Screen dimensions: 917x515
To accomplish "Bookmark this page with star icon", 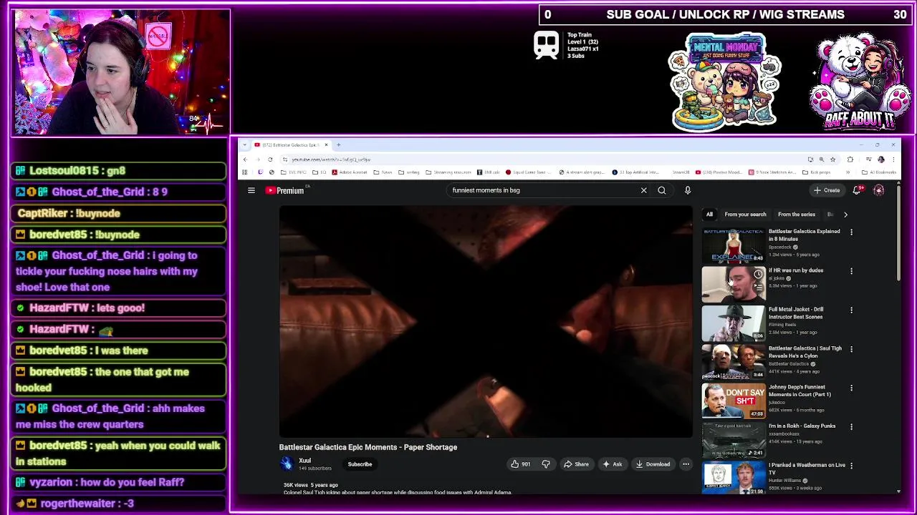I will 832,160.
